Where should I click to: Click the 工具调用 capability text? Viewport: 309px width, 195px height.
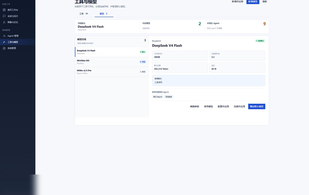point(158,82)
